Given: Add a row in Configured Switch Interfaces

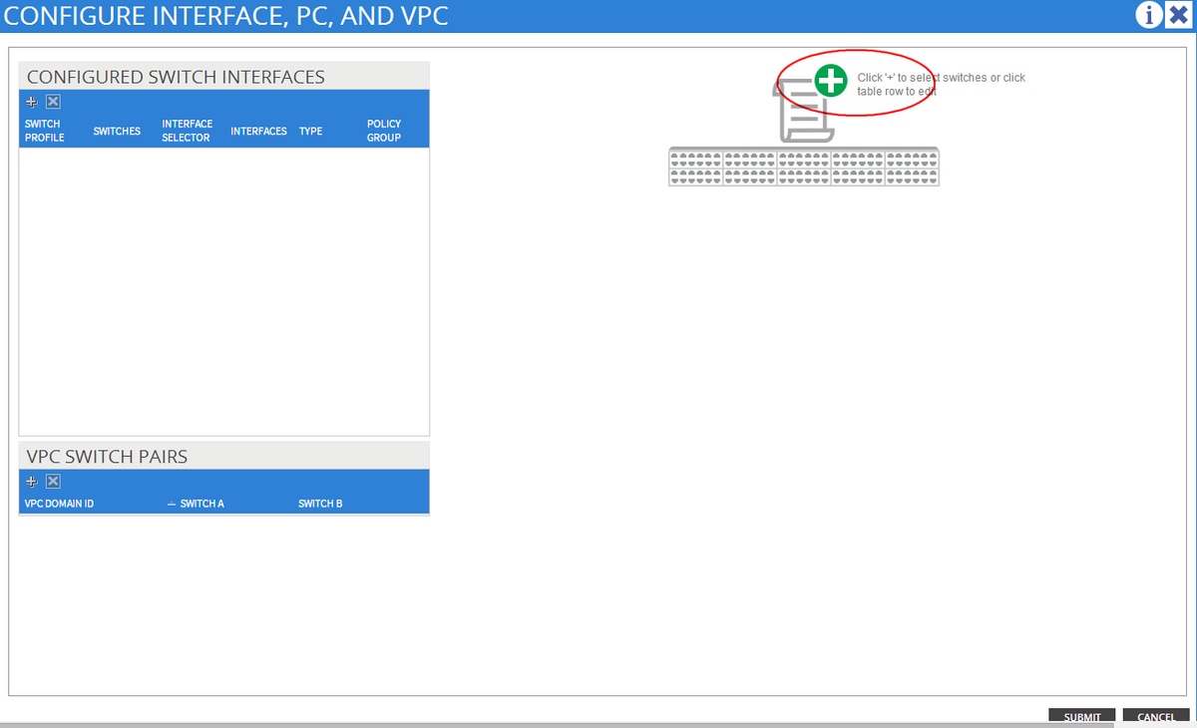Looking at the screenshot, I should [x=31, y=101].
